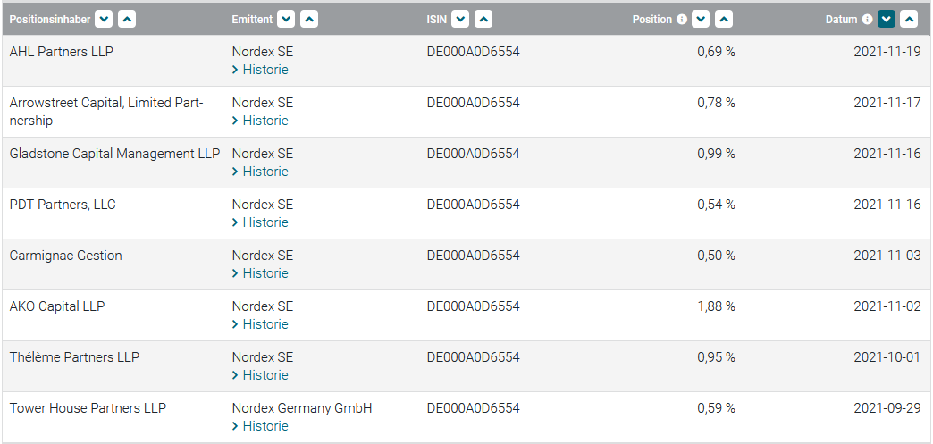Click the active Datum descending sort button
Screen dimensions: 933x444
pos(886,19)
